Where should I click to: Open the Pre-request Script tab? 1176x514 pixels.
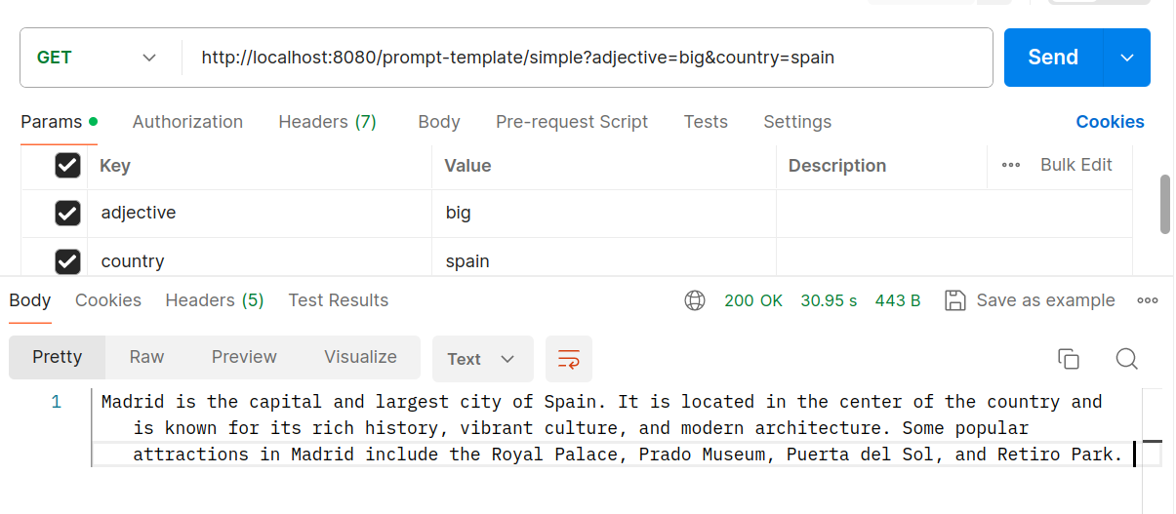572,122
